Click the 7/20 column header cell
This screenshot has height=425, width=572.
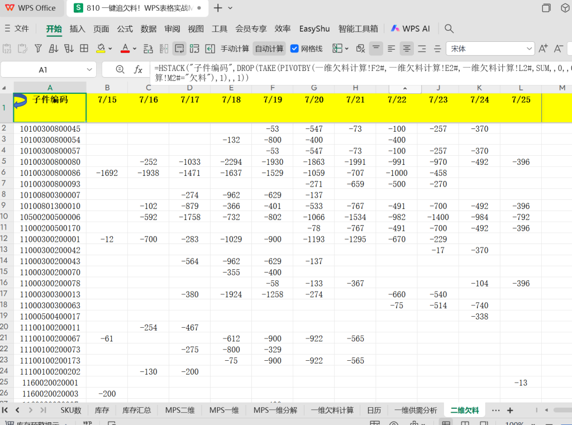pos(314,107)
